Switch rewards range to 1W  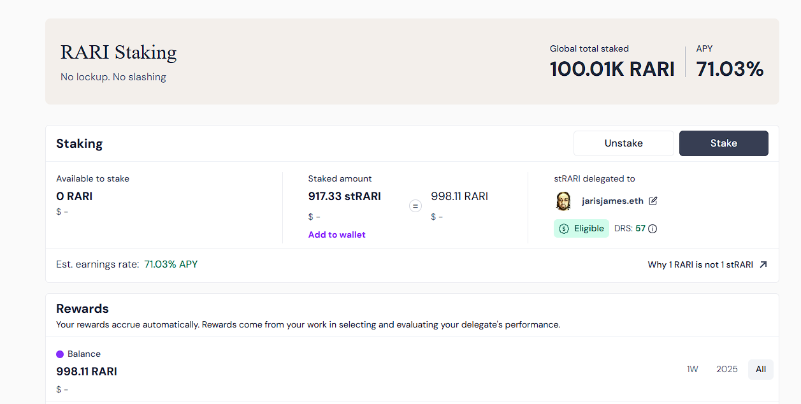pyautogui.click(x=693, y=369)
